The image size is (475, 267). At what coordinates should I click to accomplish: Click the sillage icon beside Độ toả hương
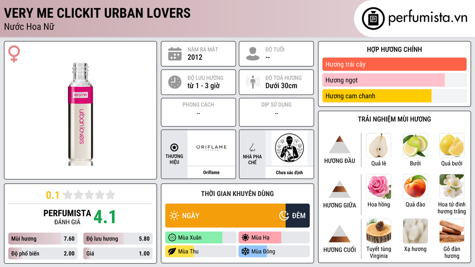point(253,82)
